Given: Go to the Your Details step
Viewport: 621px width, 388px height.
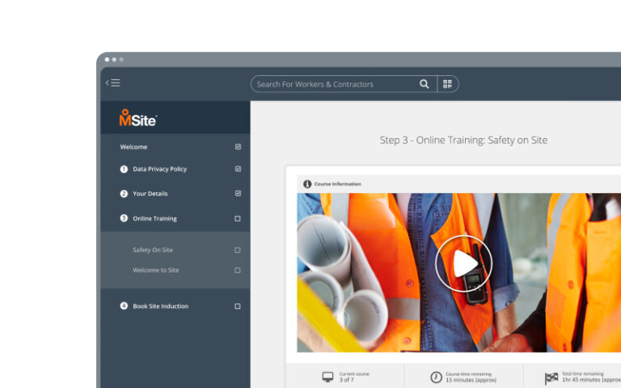Looking at the screenshot, I should (150, 194).
